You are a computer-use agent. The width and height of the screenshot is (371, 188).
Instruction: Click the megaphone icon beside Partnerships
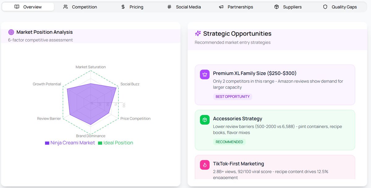tap(221, 7)
